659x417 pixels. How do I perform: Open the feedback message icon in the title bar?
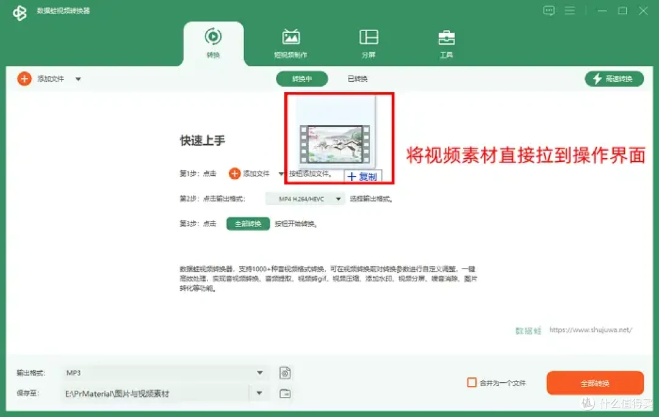tap(549, 10)
